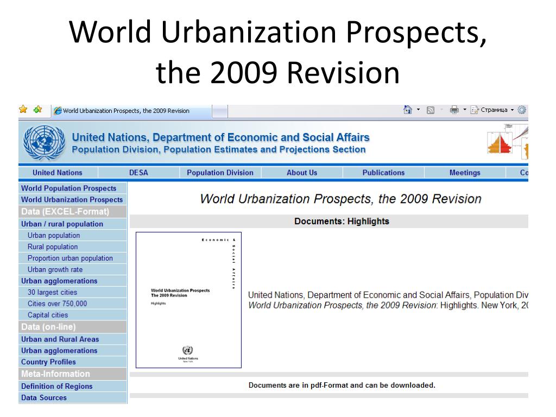556x417 pixels.
Task: Click the Highlights report cover thumbnail
Action: (x=188, y=300)
